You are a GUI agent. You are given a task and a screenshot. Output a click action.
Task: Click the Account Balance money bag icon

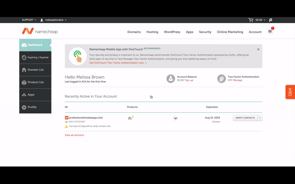click(x=170, y=78)
